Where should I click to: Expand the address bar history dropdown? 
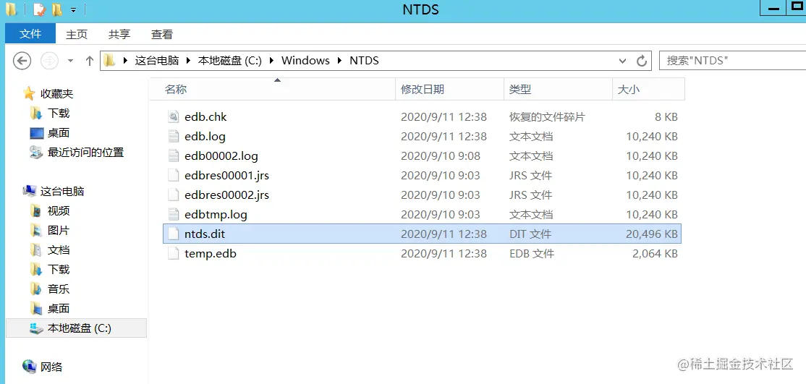coord(623,61)
